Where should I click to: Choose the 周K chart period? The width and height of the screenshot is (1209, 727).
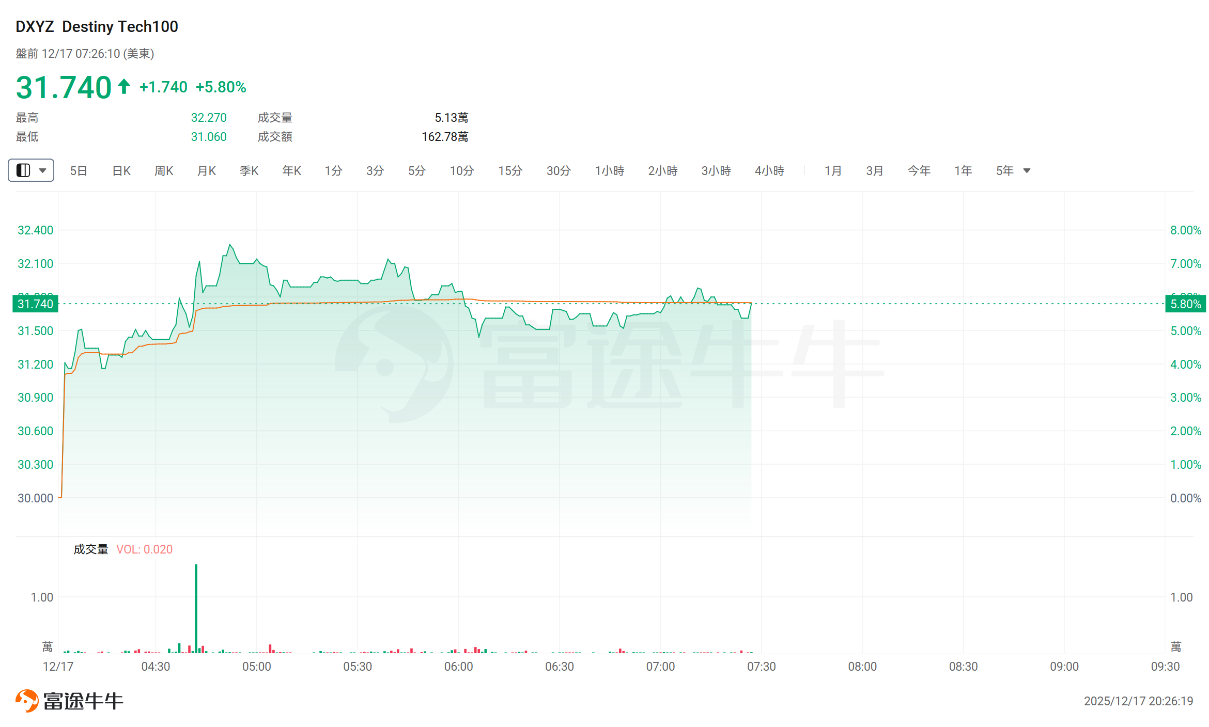(x=164, y=171)
